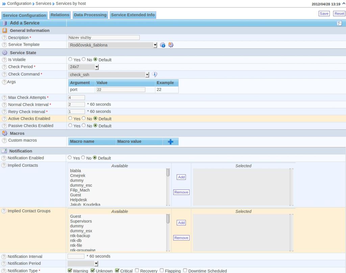Set Passive Checks Enabled to No

click(84, 125)
